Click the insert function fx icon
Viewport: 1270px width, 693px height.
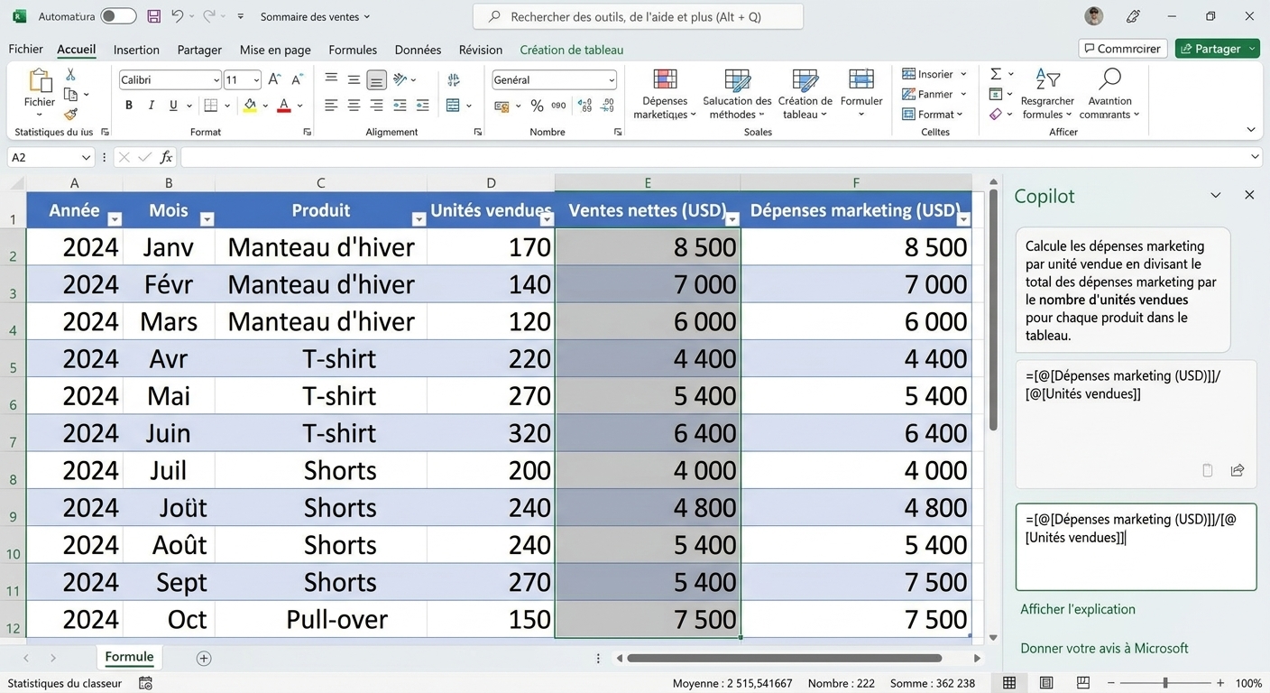pyautogui.click(x=166, y=157)
